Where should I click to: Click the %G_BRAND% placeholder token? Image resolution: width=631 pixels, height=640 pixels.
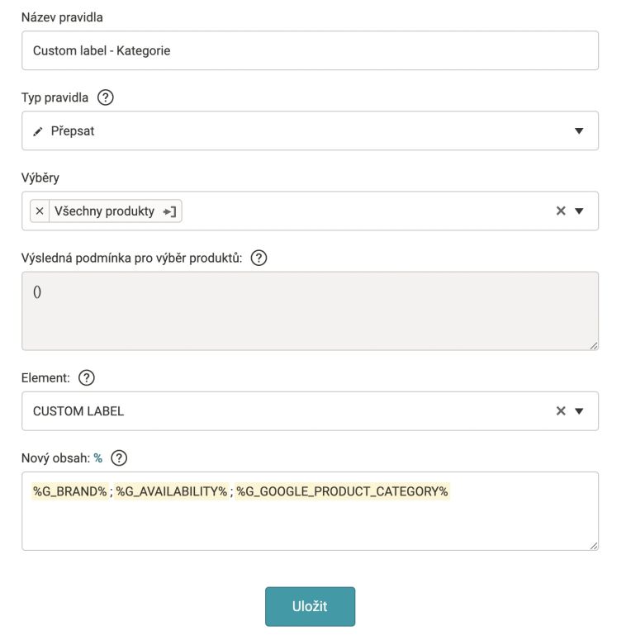(x=70, y=491)
